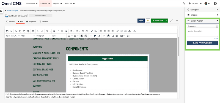The image size is (220, 103).
Task: Open the Production target dropdown
Action: pos(202,26)
